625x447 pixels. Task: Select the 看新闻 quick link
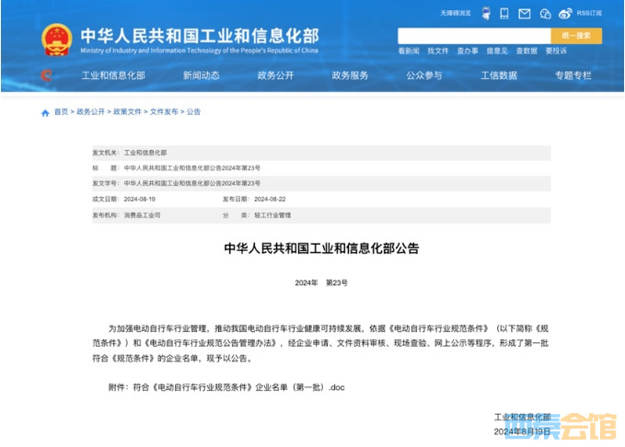coord(409,51)
